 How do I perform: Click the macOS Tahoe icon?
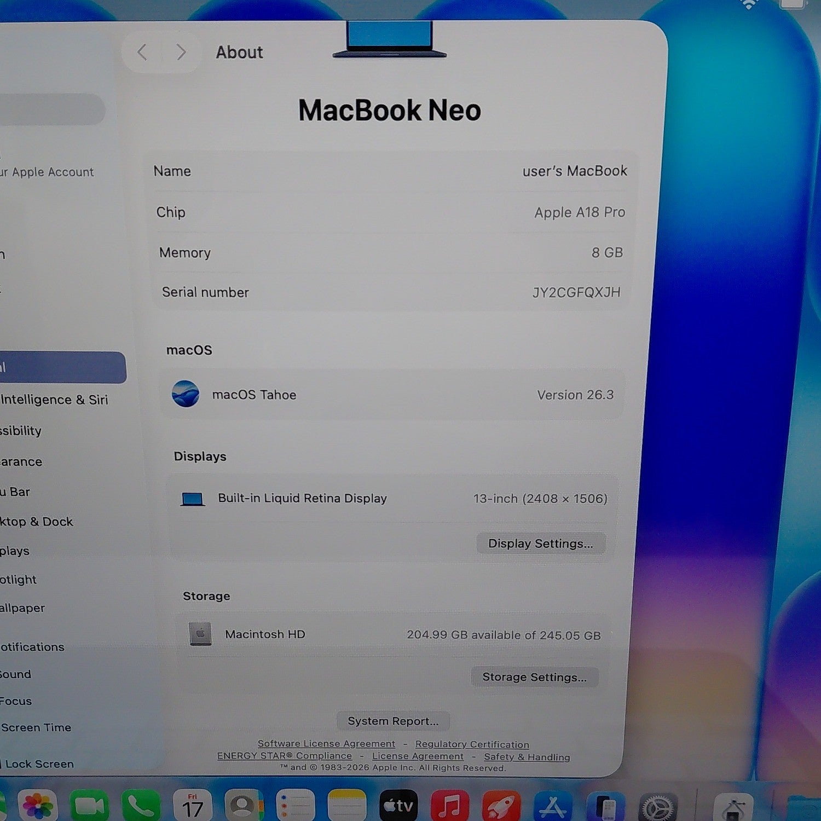coord(186,394)
